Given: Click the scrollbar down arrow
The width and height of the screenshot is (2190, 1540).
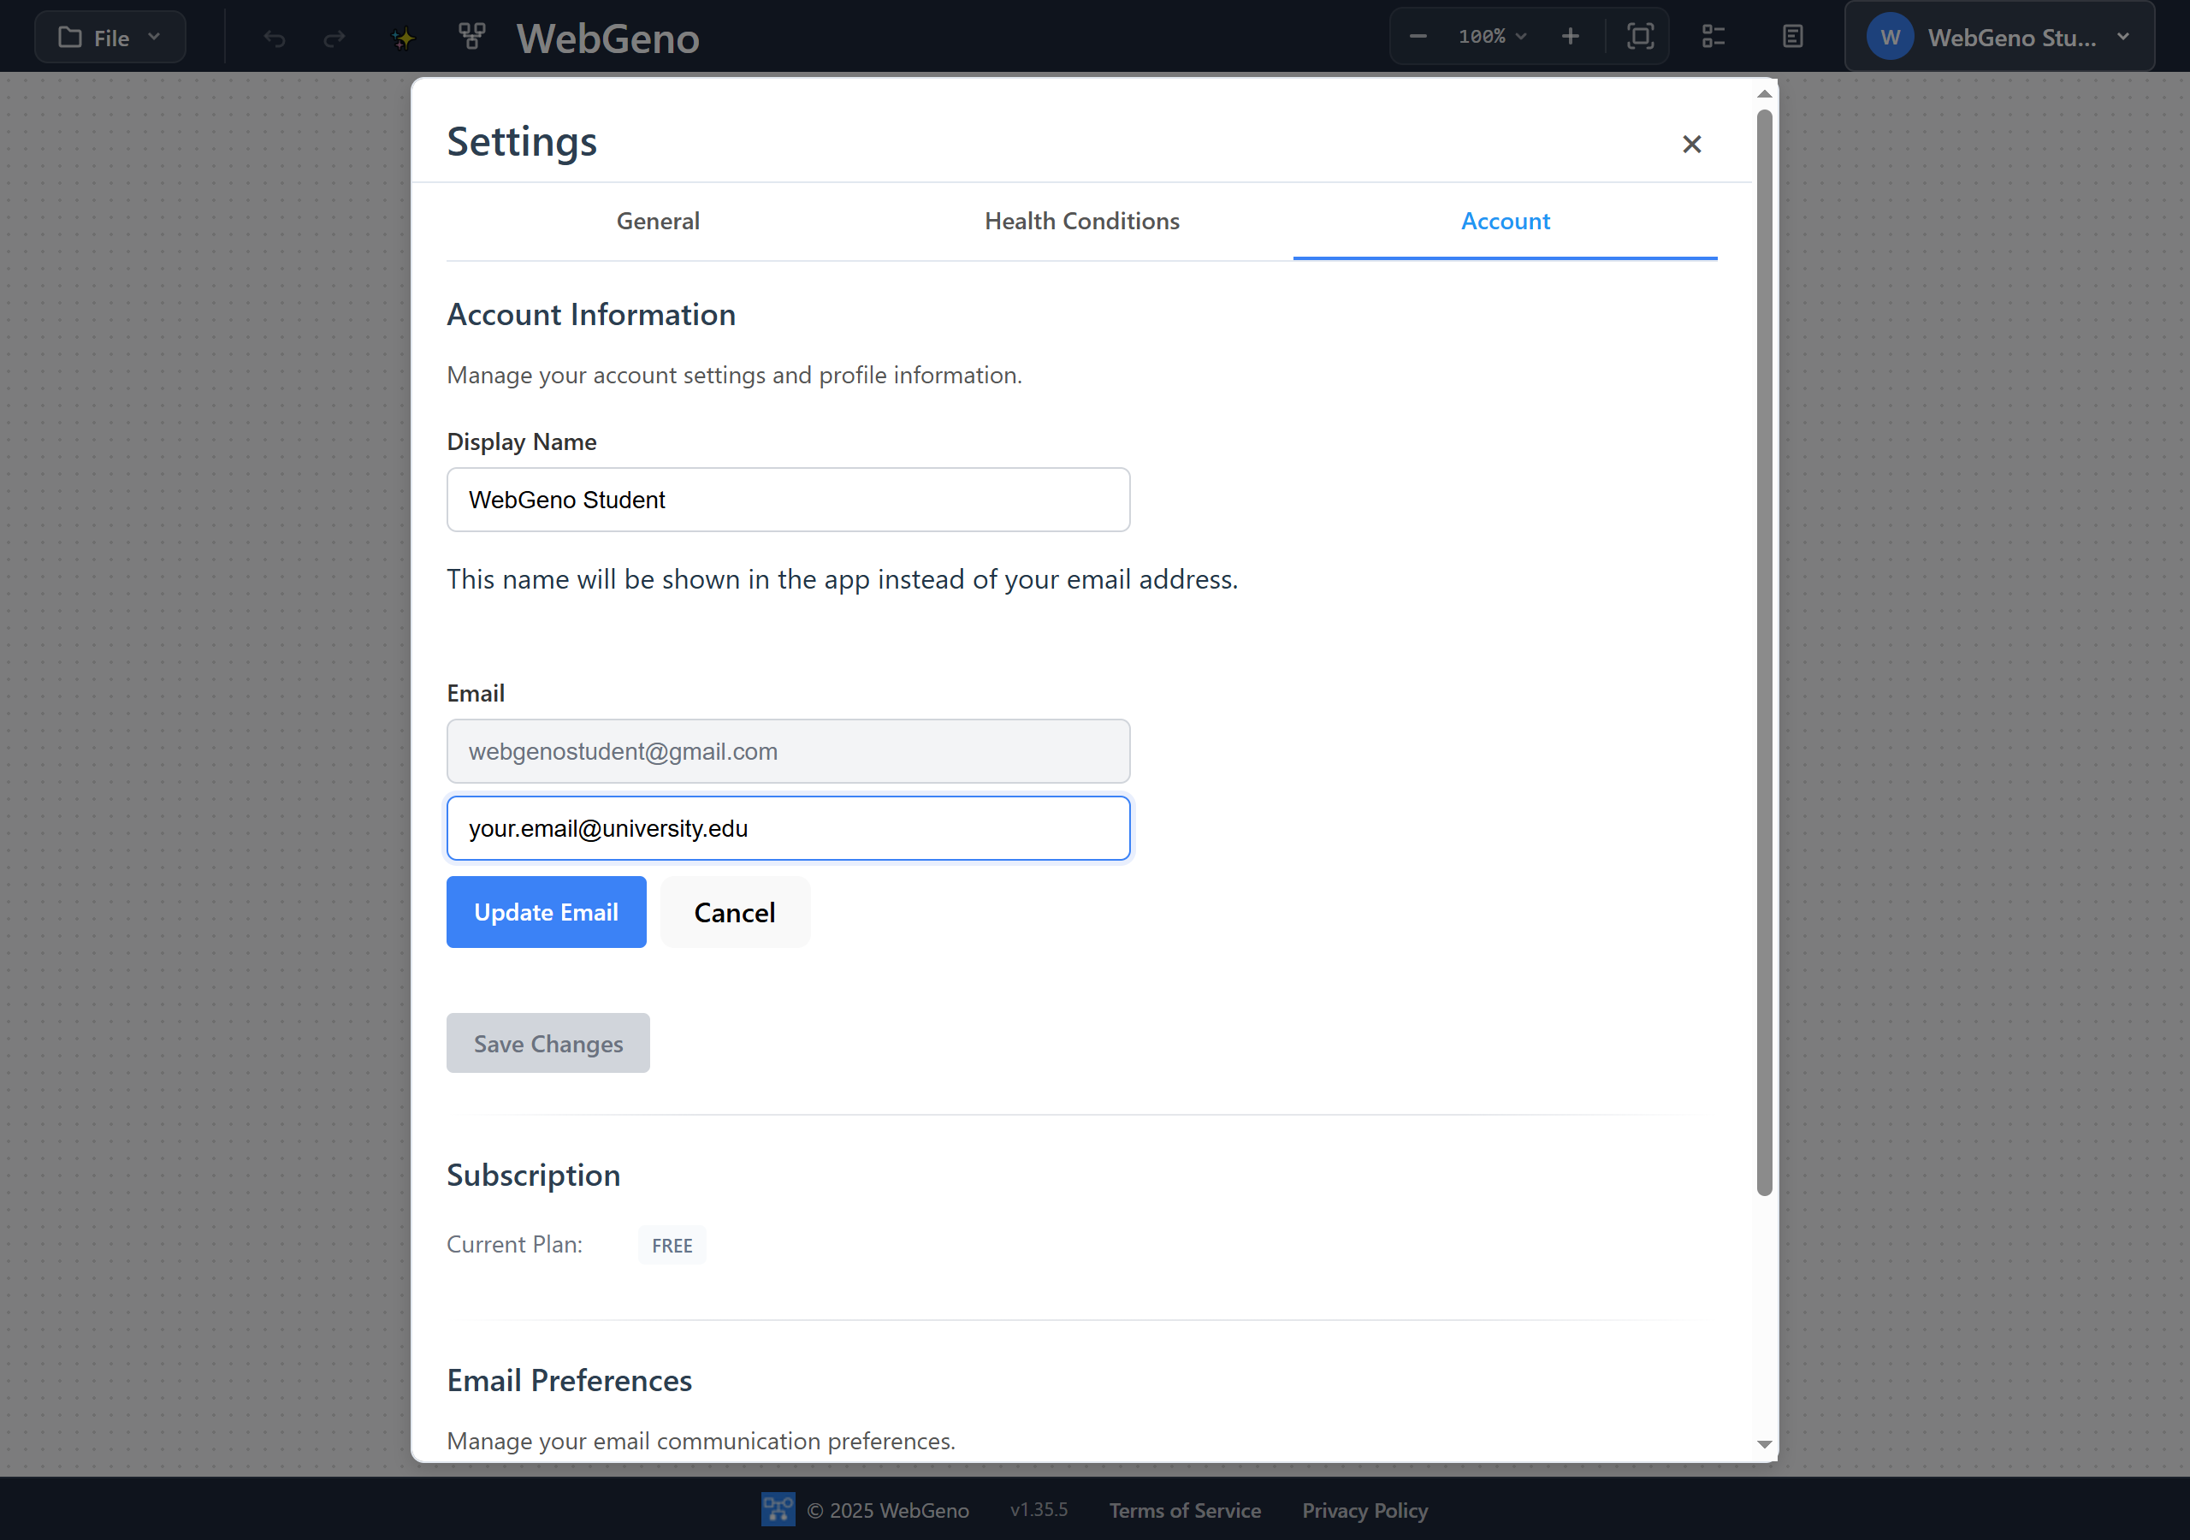Looking at the screenshot, I should [1764, 1444].
